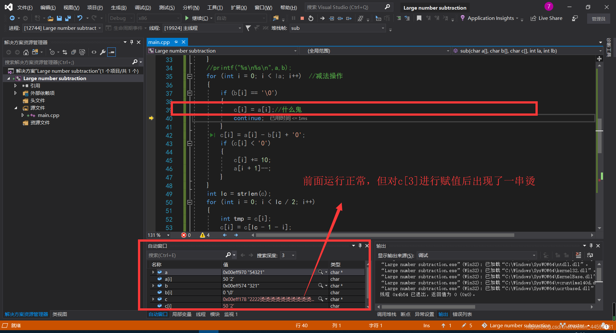Open properties wrench icon in Solution Explorer

coord(103,52)
